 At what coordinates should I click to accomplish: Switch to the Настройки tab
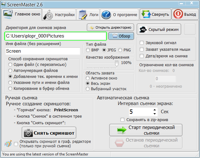(x=59, y=15)
